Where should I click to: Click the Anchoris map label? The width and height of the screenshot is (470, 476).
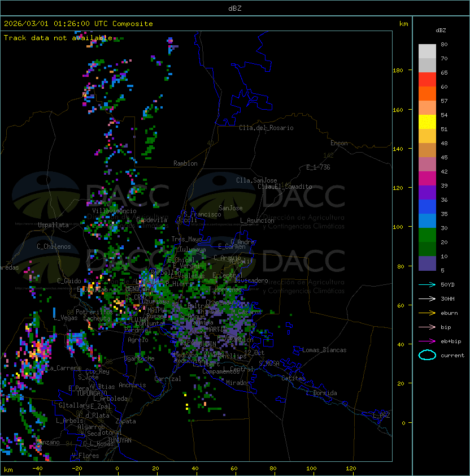click(132, 385)
